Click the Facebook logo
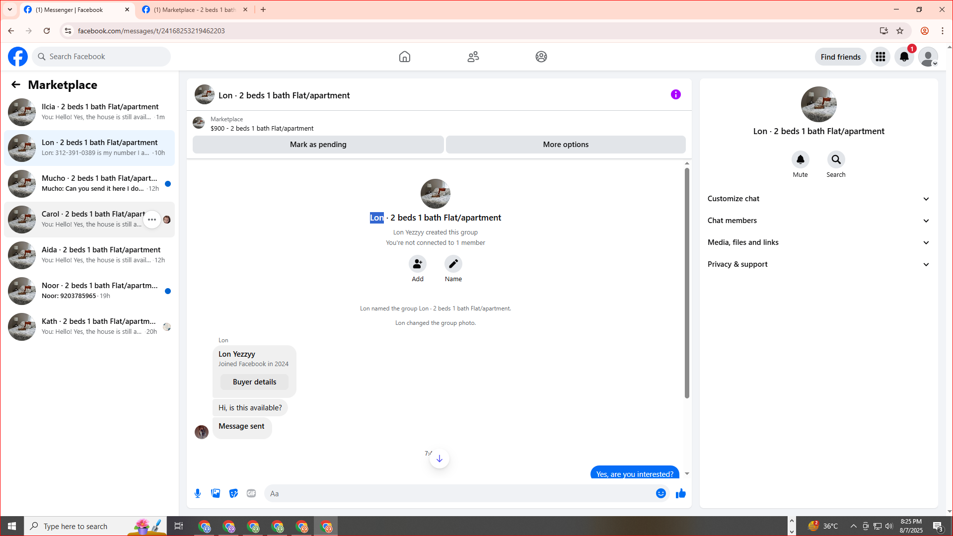Image resolution: width=953 pixels, height=536 pixels. coord(18,57)
